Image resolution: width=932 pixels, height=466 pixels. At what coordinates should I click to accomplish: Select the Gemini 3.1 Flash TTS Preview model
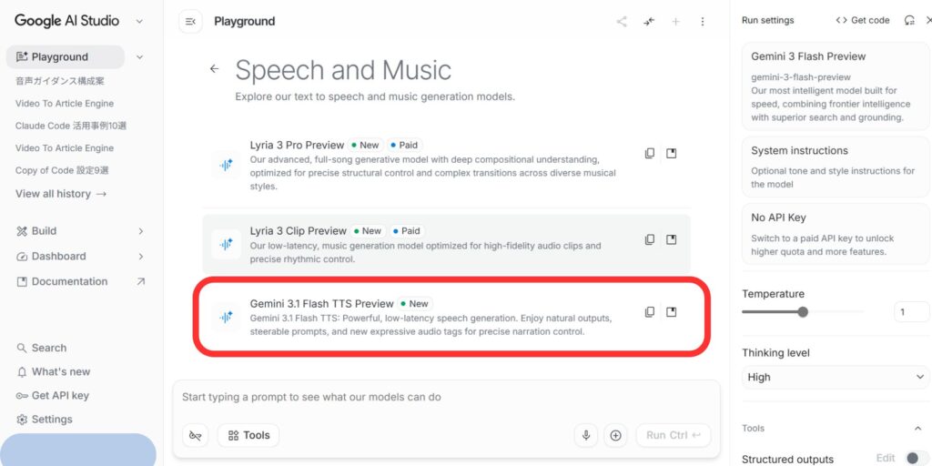[322, 304]
